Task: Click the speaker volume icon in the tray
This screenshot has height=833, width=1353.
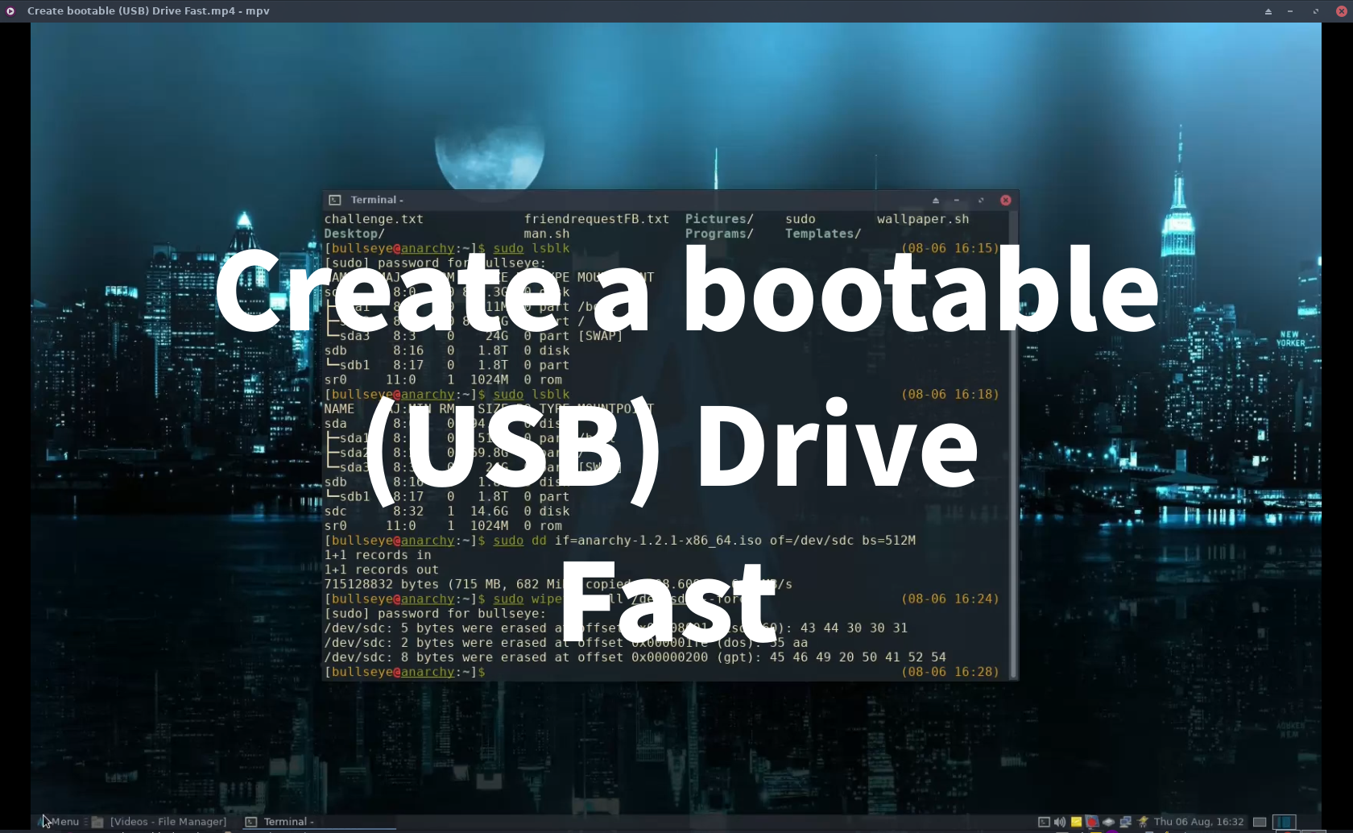Action: point(1059,822)
